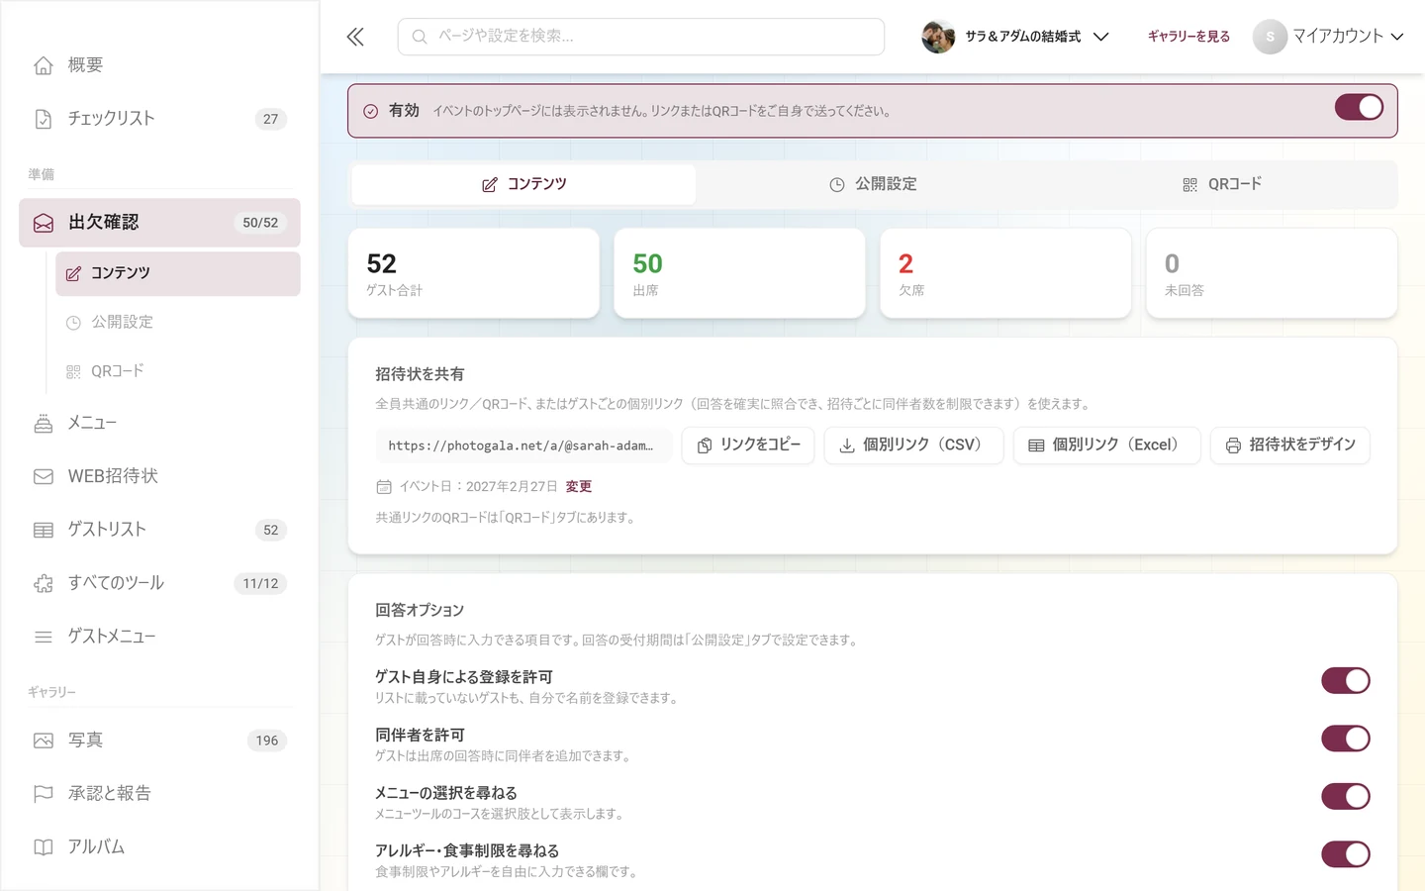Image resolution: width=1425 pixels, height=891 pixels.
Task: Expand the マイアカウント dropdown
Action: point(1328,37)
